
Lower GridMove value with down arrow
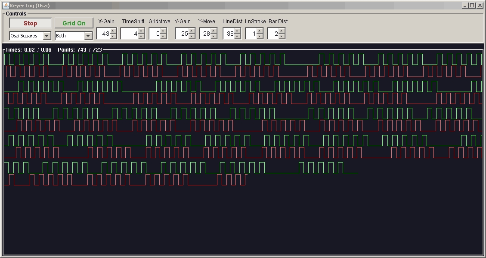click(163, 36)
